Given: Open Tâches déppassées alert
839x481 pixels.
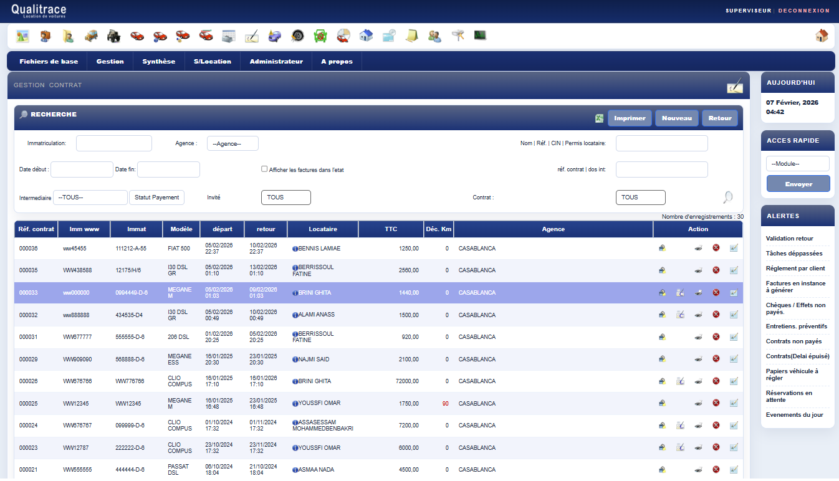Looking at the screenshot, I should click(794, 254).
